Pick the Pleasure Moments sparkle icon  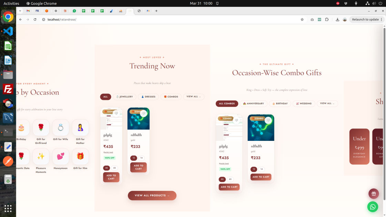pyautogui.click(x=41, y=157)
